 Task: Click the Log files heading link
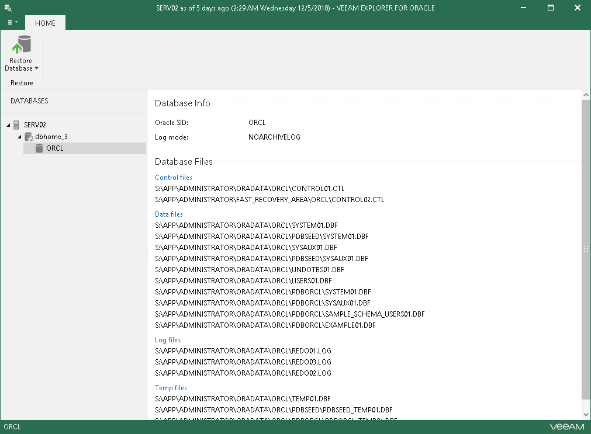(x=168, y=340)
